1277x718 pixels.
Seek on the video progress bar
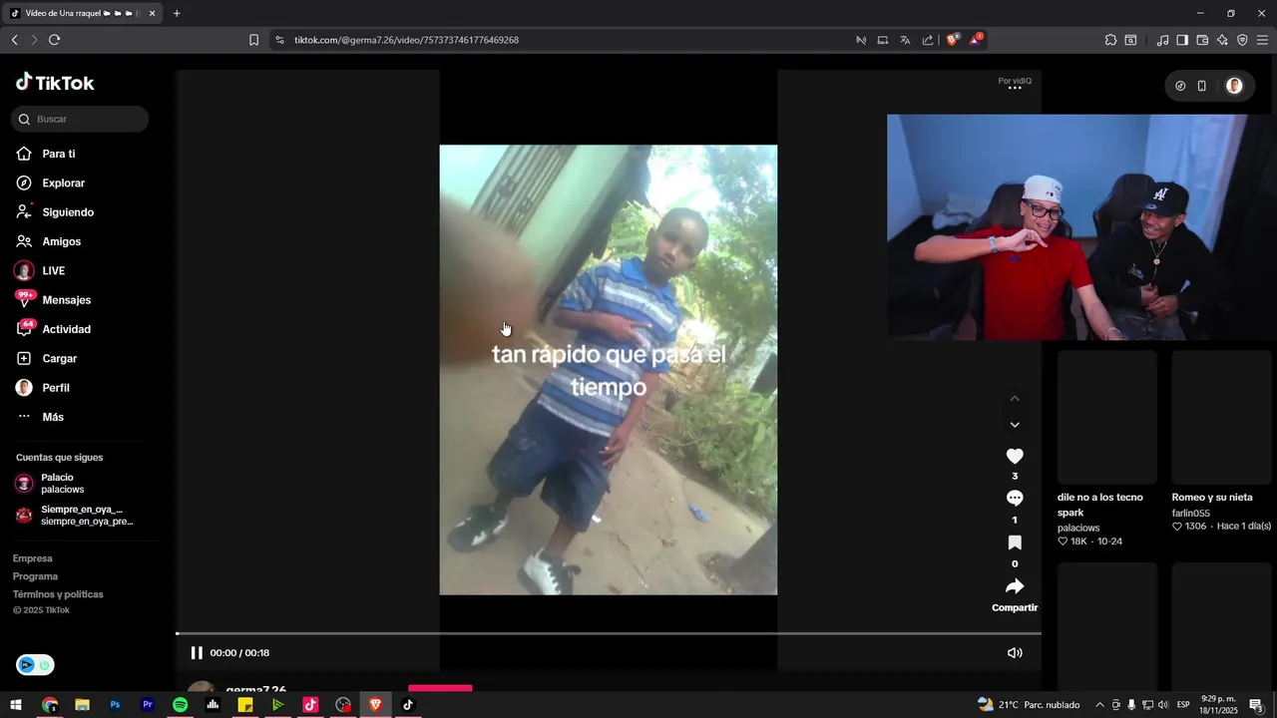(x=609, y=633)
